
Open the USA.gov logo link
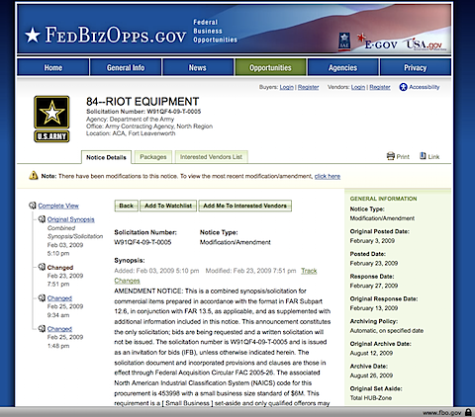(426, 44)
